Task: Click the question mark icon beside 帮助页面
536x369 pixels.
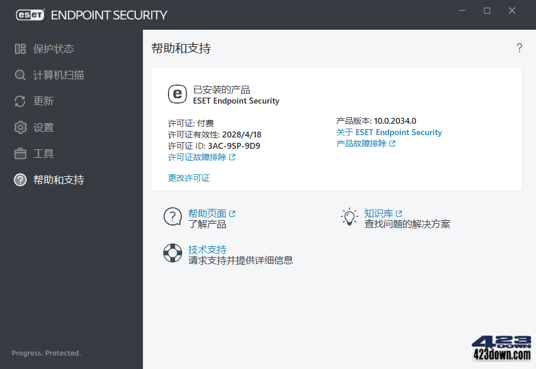Action: tap(172, 217)
